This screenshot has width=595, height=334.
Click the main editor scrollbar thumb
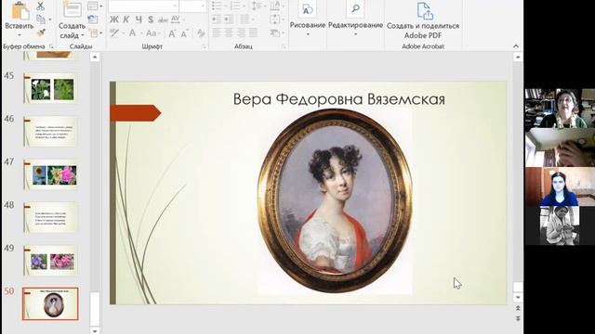(518, 287)
